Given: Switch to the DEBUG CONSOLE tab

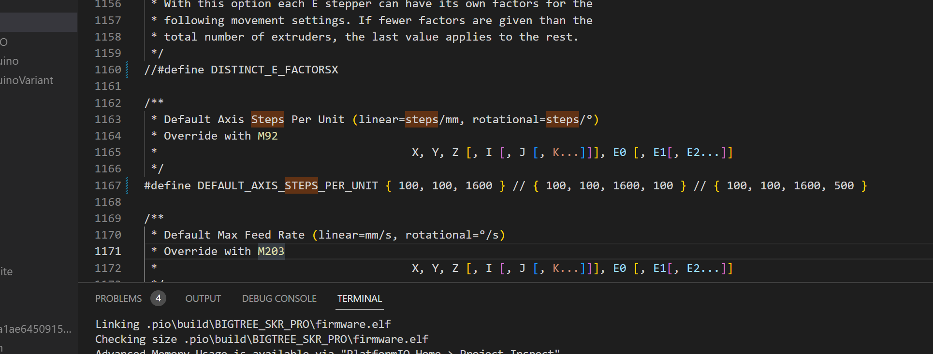Looking at the screenshot, I should (279, 298).
